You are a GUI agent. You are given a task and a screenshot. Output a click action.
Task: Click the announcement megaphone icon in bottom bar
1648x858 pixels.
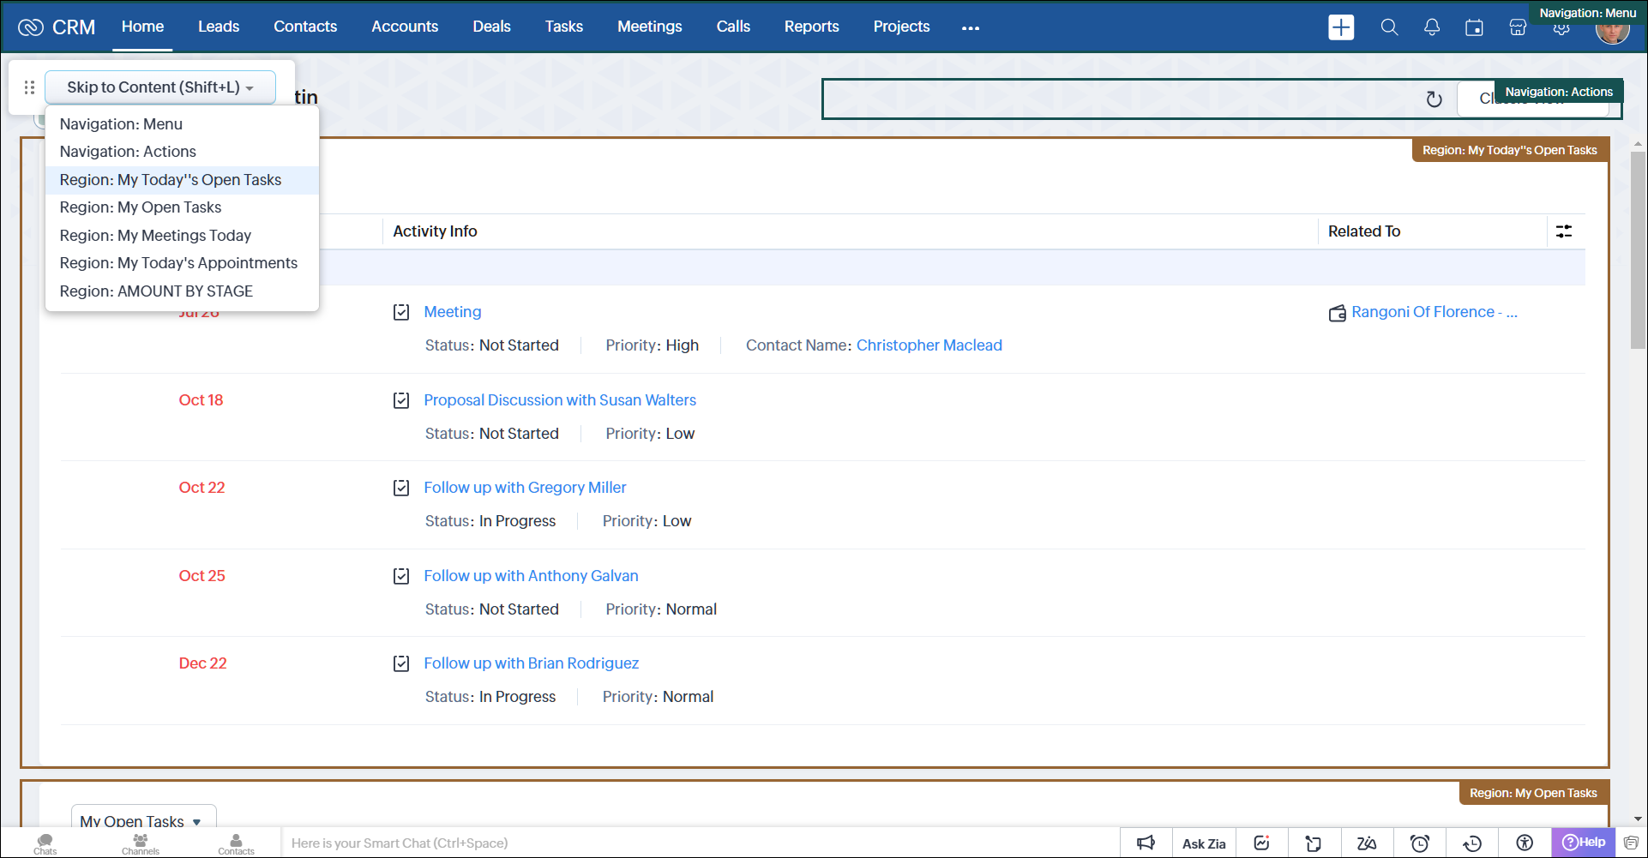1146,843
